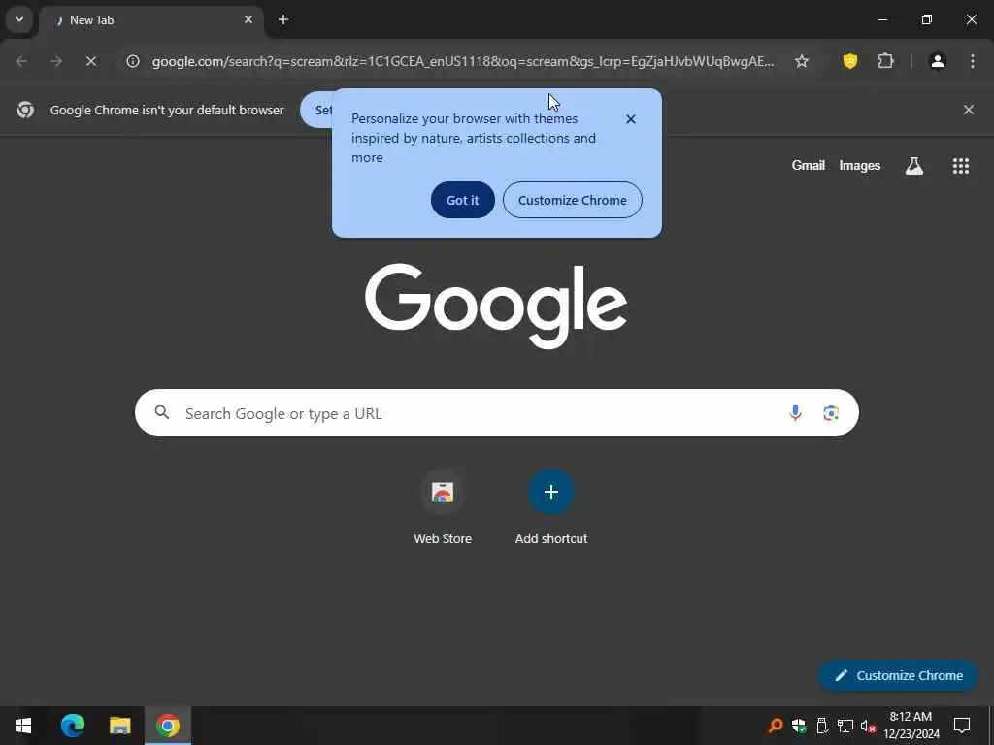This screenshot has width=994, height=745.
Task: Open Search Labs flask icon
Action: [914, 166]
